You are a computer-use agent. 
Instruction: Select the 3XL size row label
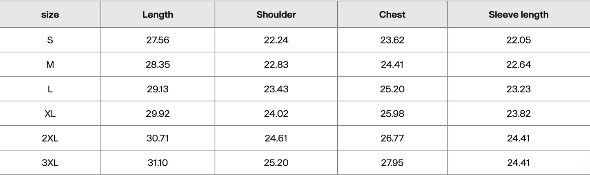point(50,163)
